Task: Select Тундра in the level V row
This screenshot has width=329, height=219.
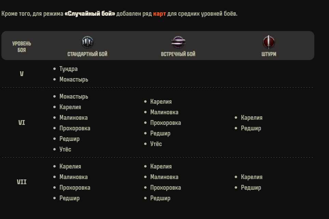Action: click(68, 69)
